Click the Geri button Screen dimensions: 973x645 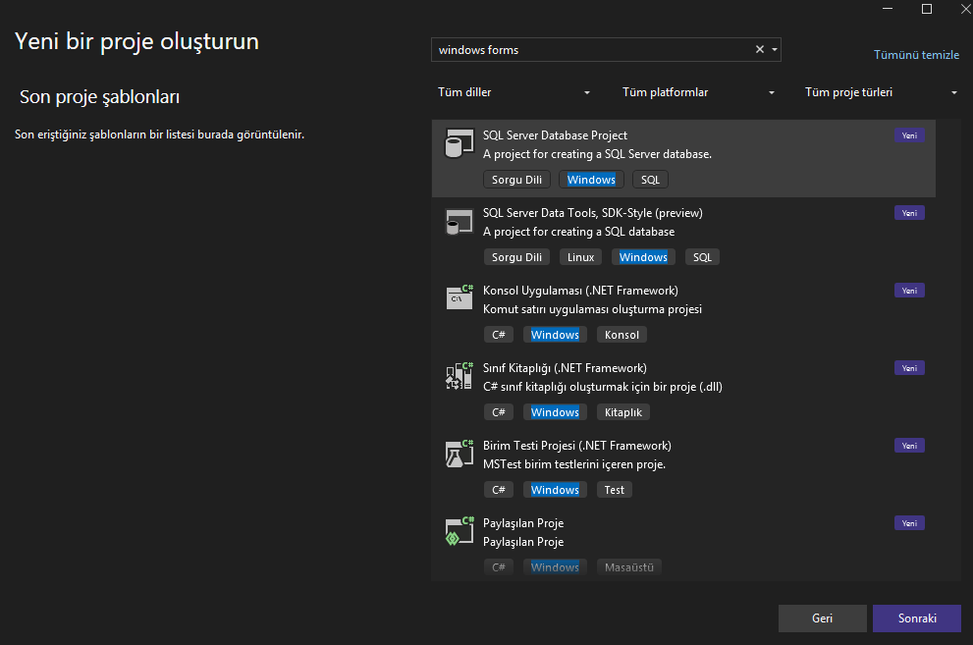[822, 618]
